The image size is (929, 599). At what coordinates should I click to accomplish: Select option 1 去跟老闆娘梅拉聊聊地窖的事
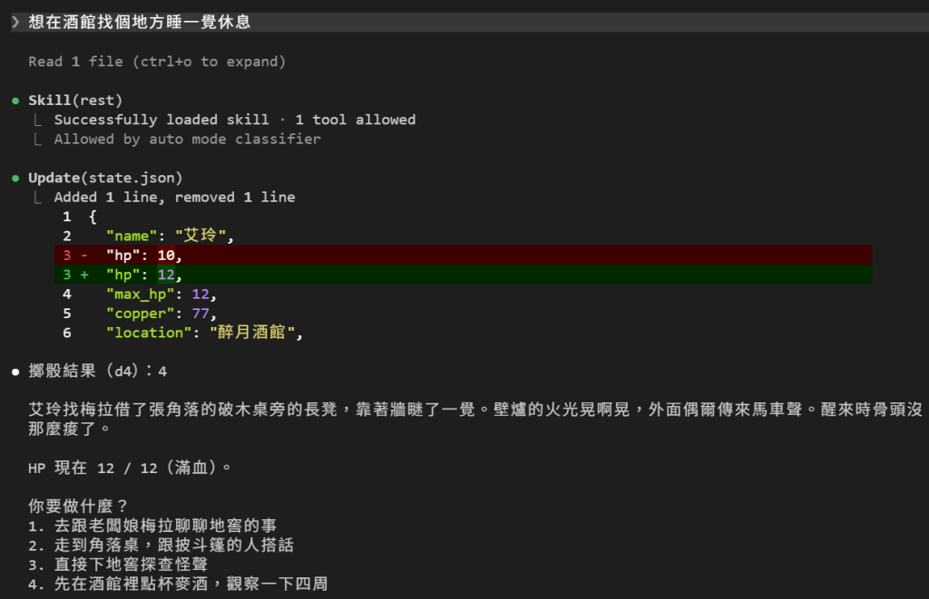tap(152, 526)
